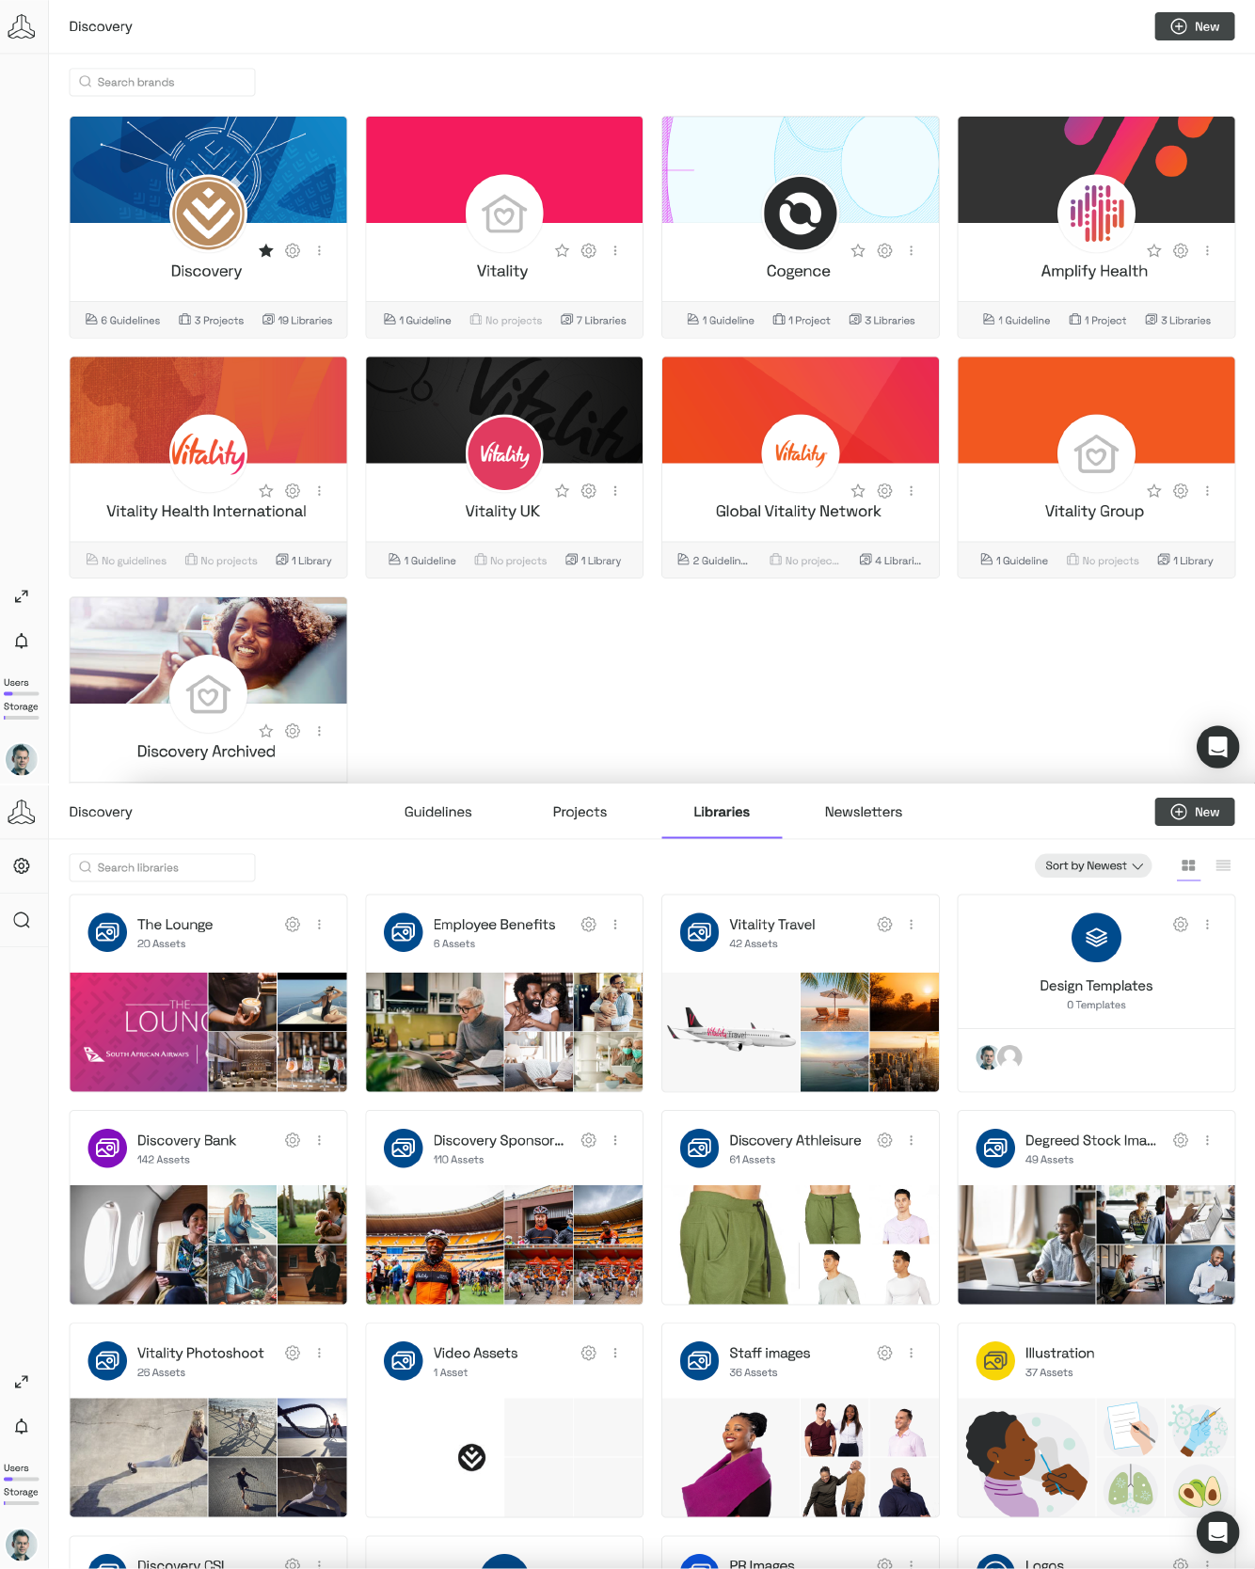This screenshot has width=1255, height=1569.
Task: Open Vitality's 7 Libraries link
Action: click(x=594, y=321)
